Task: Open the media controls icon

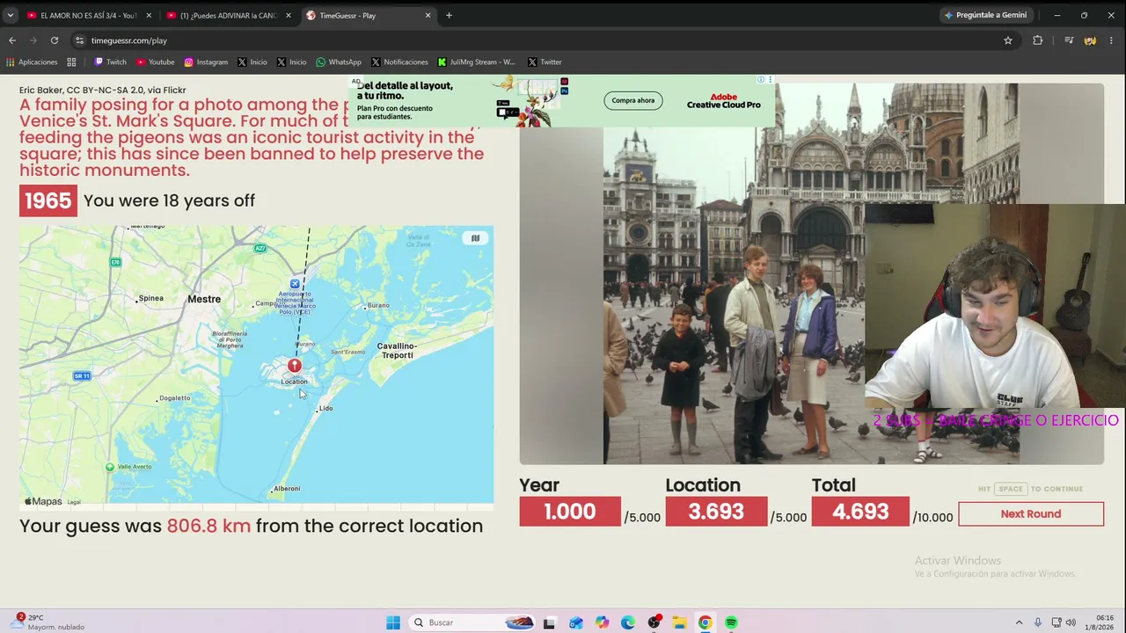Action: 1069,40
